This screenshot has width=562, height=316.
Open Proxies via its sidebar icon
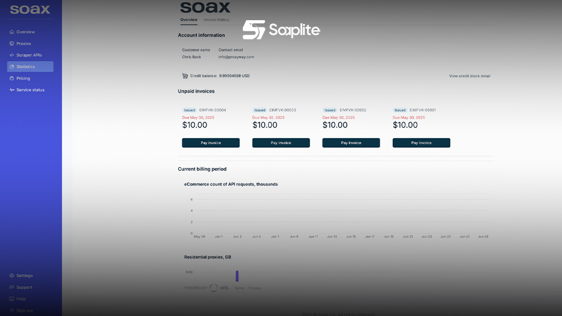[x=12, y=44]
